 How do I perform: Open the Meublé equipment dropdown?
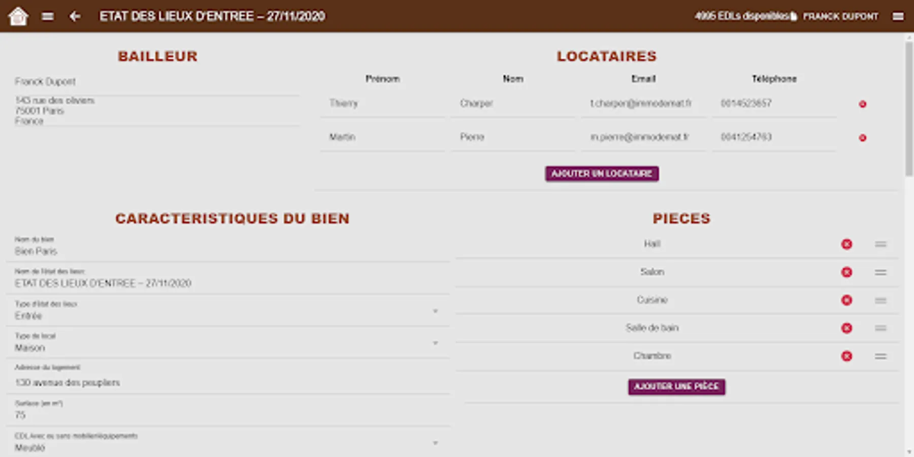click(x=435, y=442)
